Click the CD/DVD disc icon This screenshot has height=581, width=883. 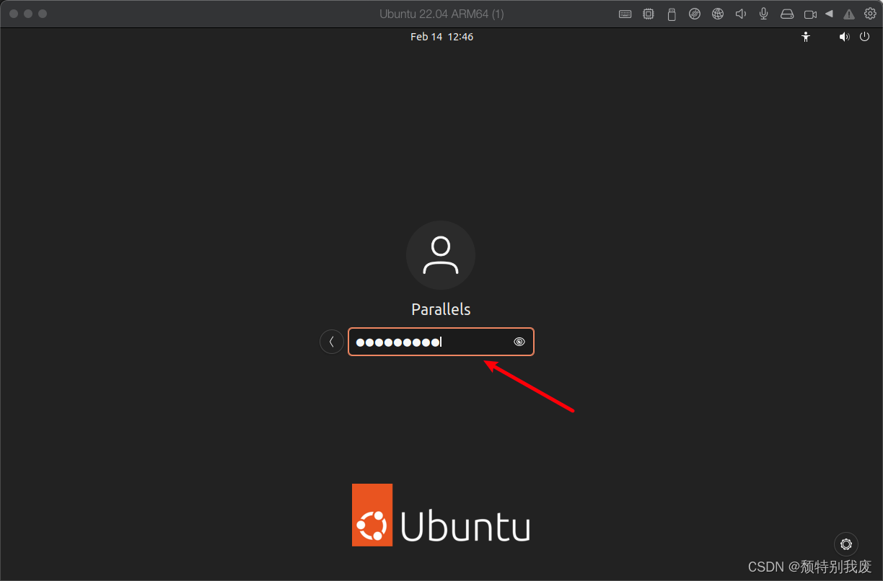click(x=695, y=14)
